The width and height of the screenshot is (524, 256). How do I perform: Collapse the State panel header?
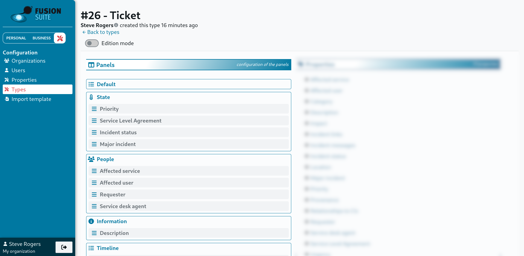pyautogui.click(x=103, y=97)
